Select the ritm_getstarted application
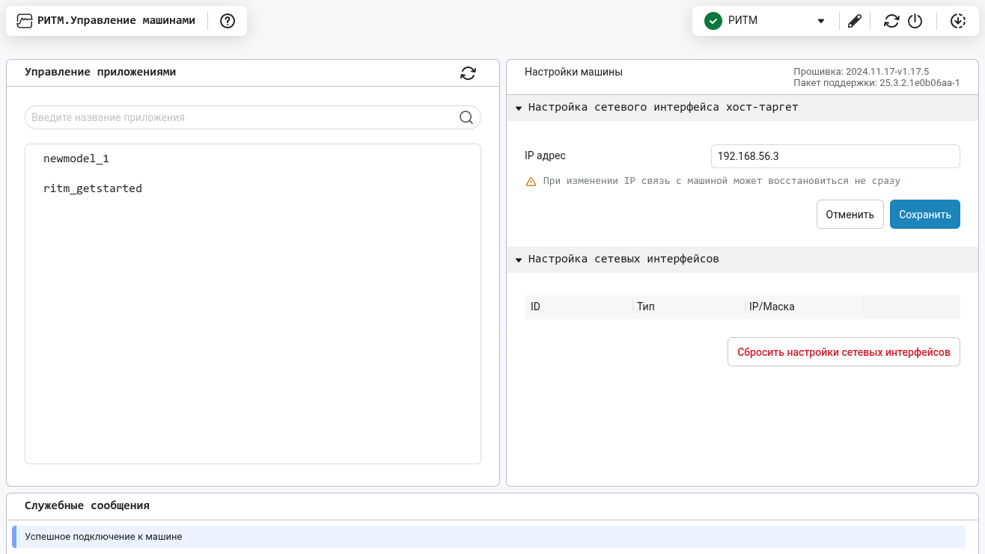This screenshot has width=985, height=554. click(x=93, y=188)
